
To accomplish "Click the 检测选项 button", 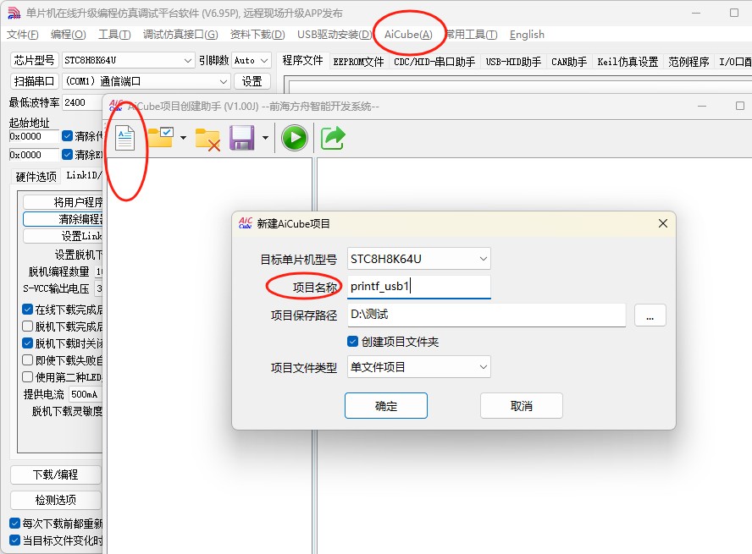I will pyautogui.click(x=55, y=500).
